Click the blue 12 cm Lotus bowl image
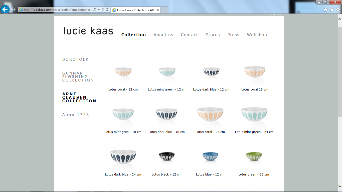Viewport: 342px width, 192px height. click(x=210, y=157)
